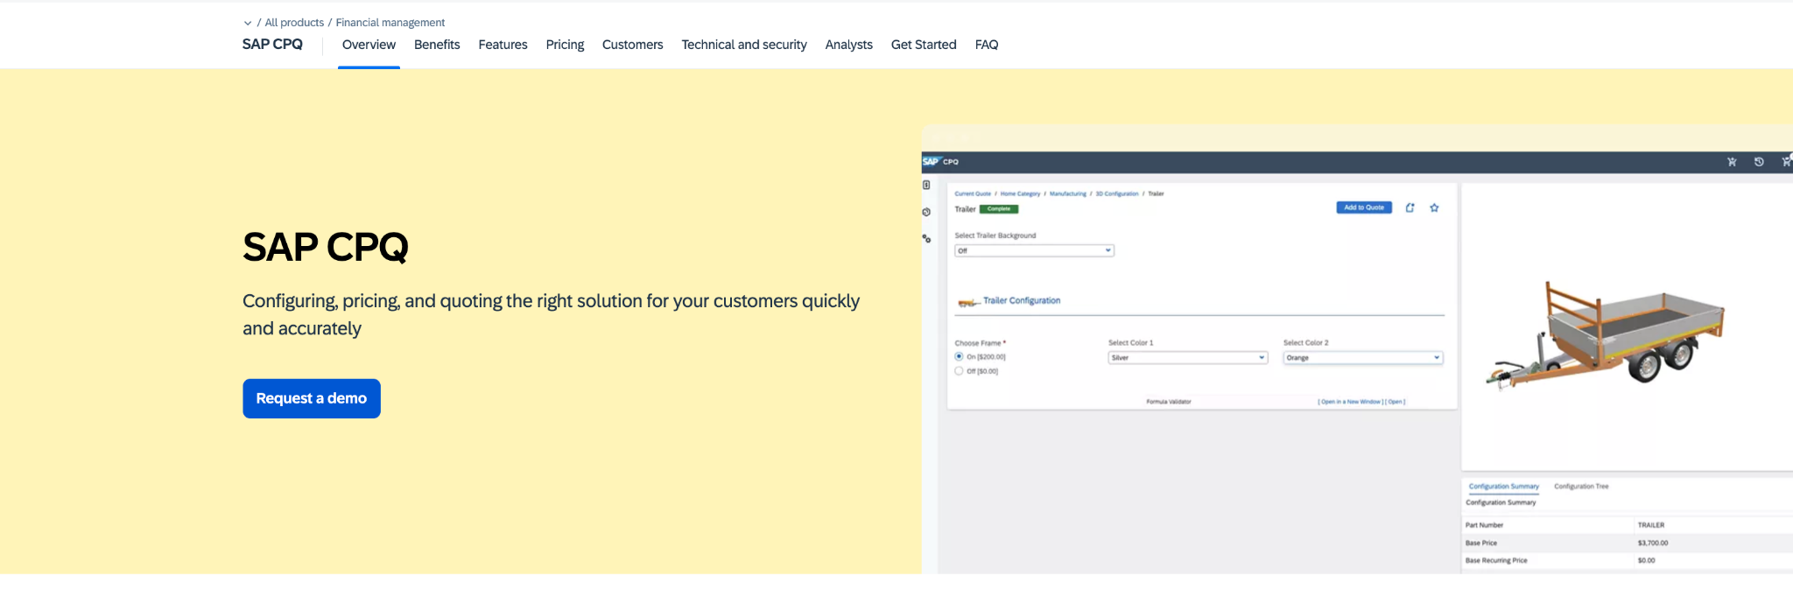Open the Select Color 2 Orange dropdown

point(1363,357)
